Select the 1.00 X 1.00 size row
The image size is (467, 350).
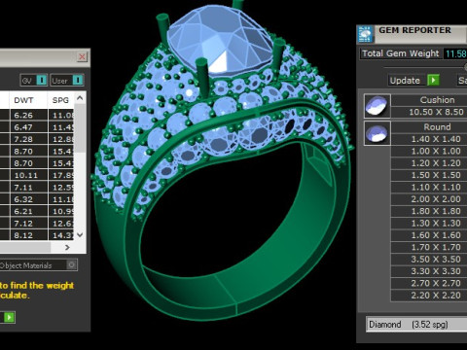coord(429,151)
